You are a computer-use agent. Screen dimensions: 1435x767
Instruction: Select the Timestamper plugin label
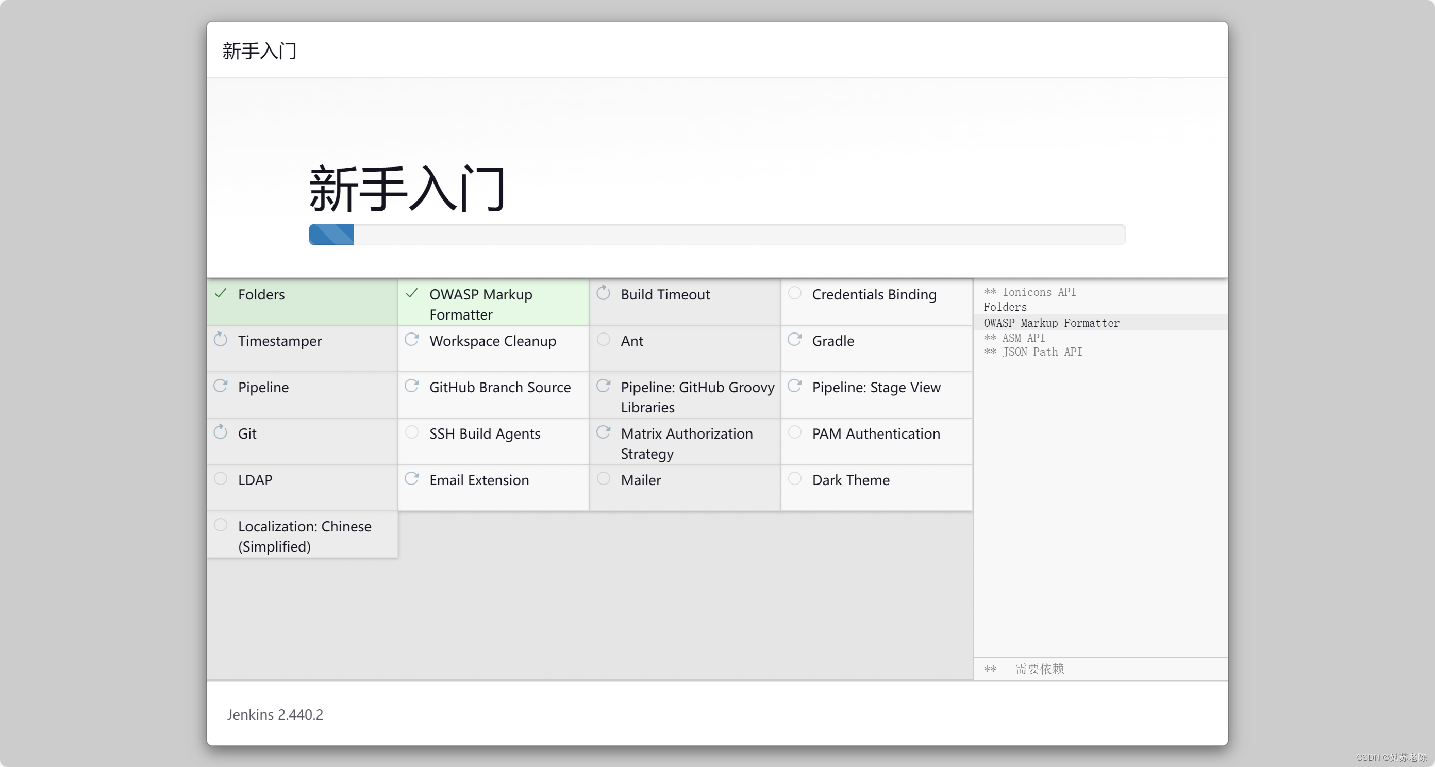(280, 341)
